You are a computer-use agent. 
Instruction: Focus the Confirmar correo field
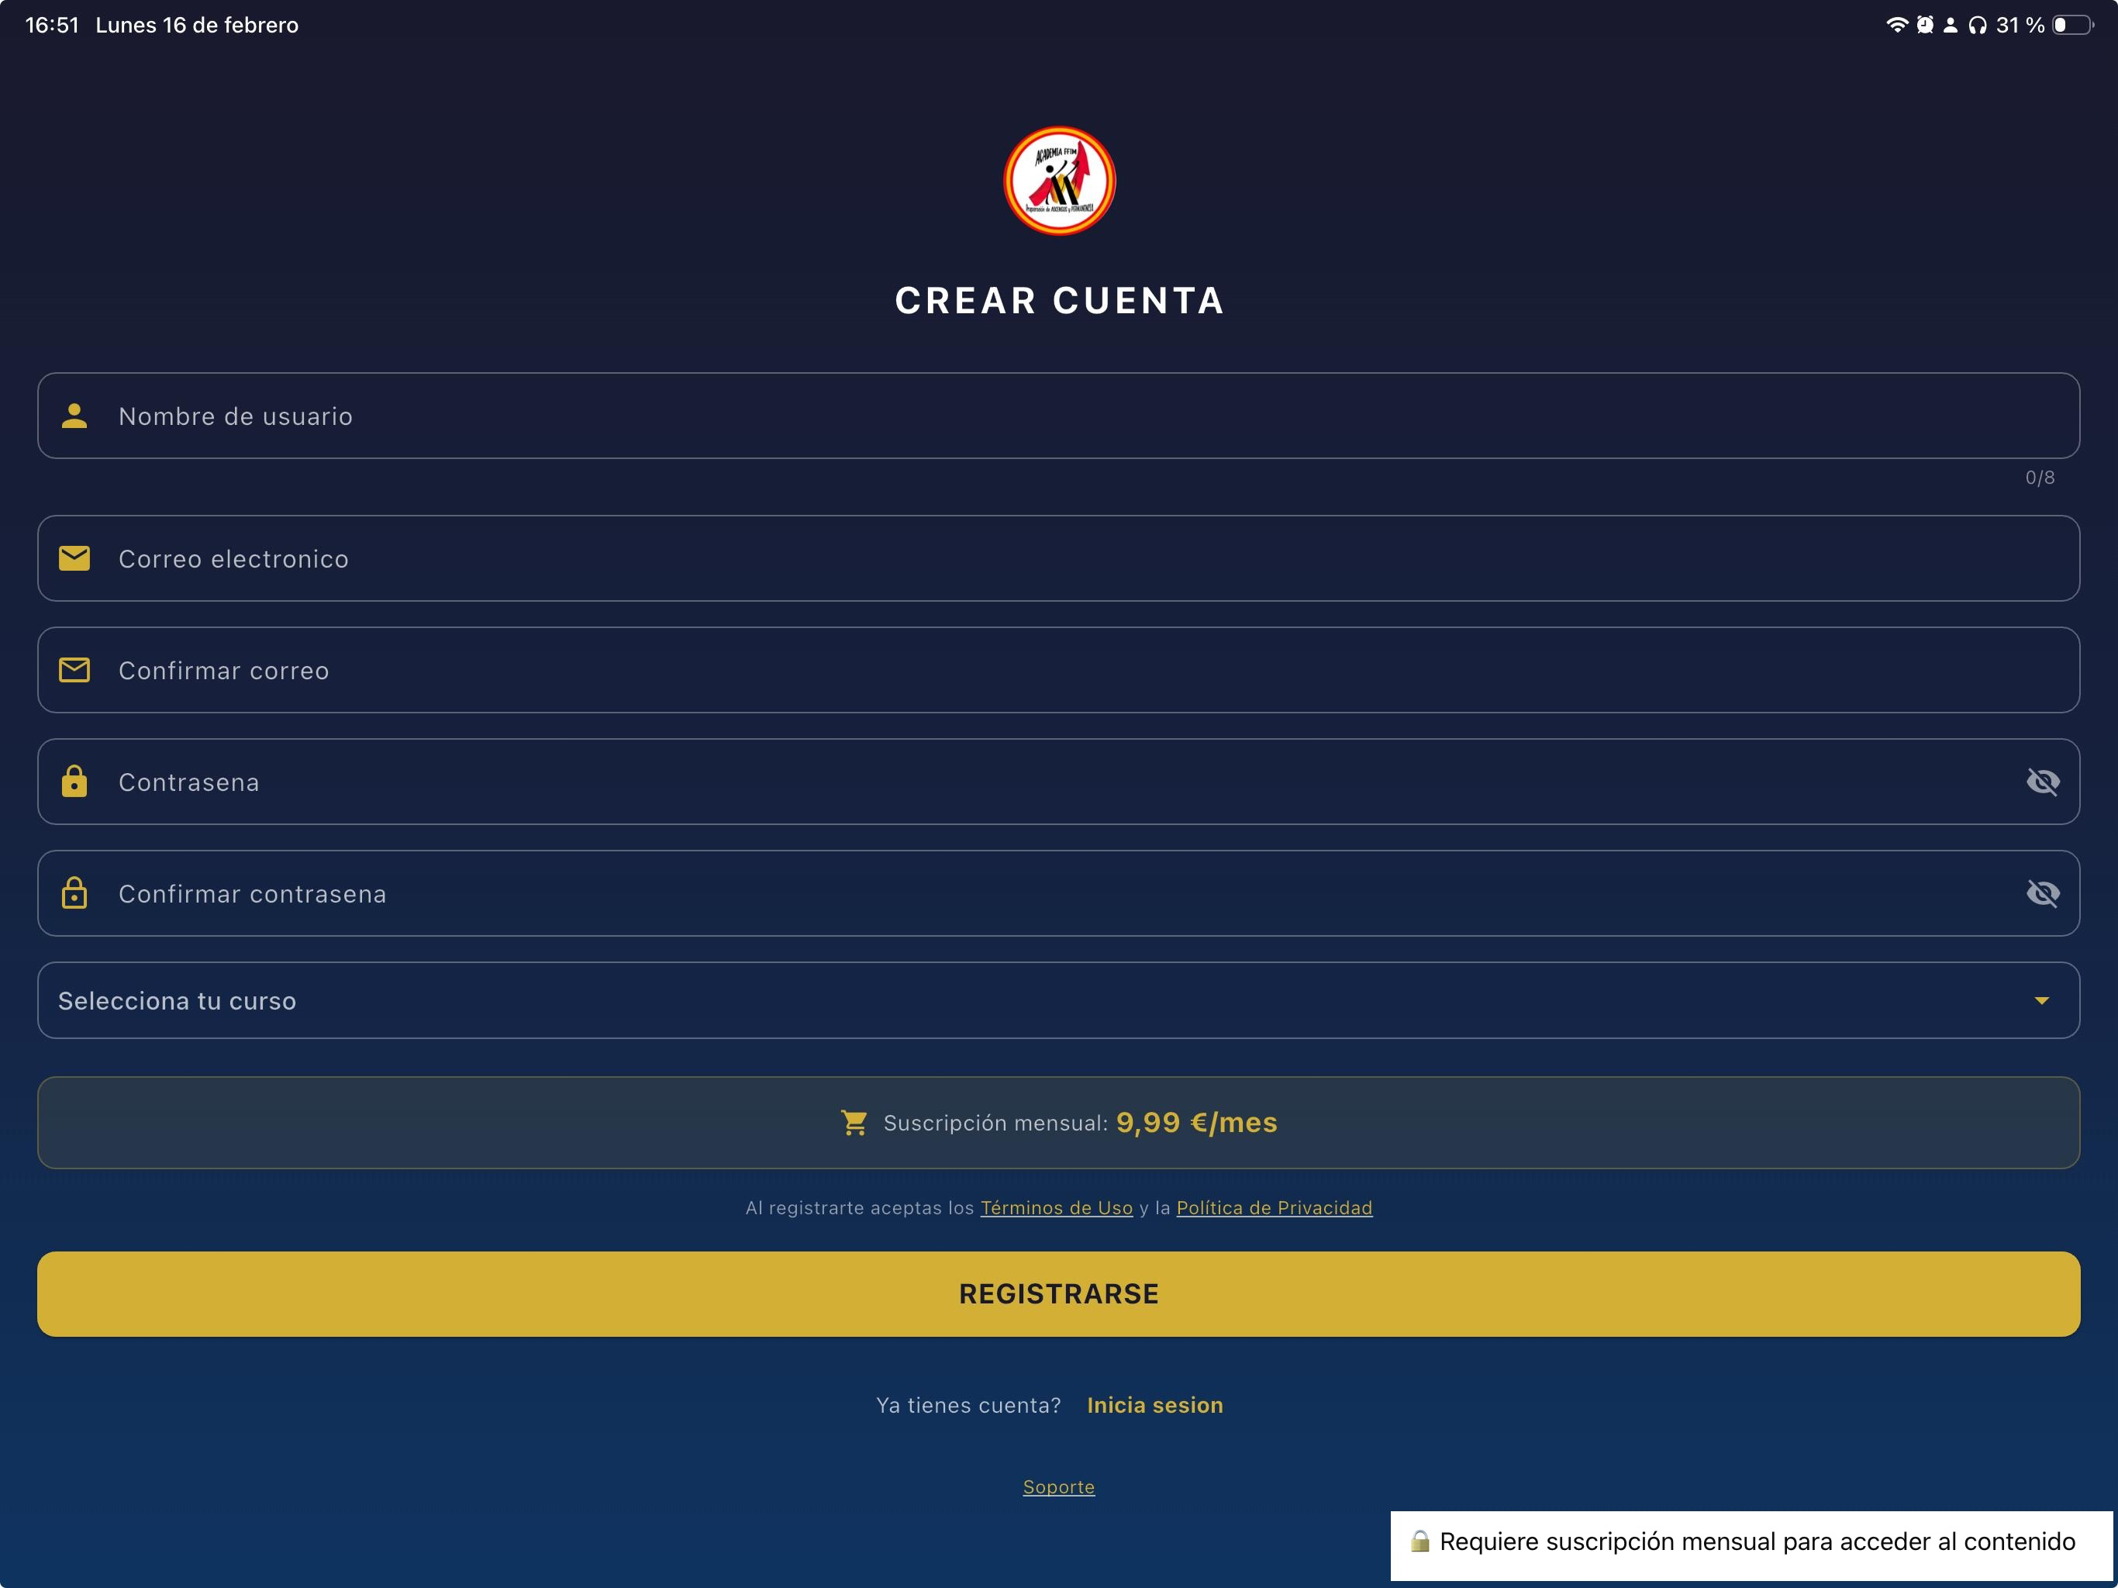click(x=1059, y=671)
